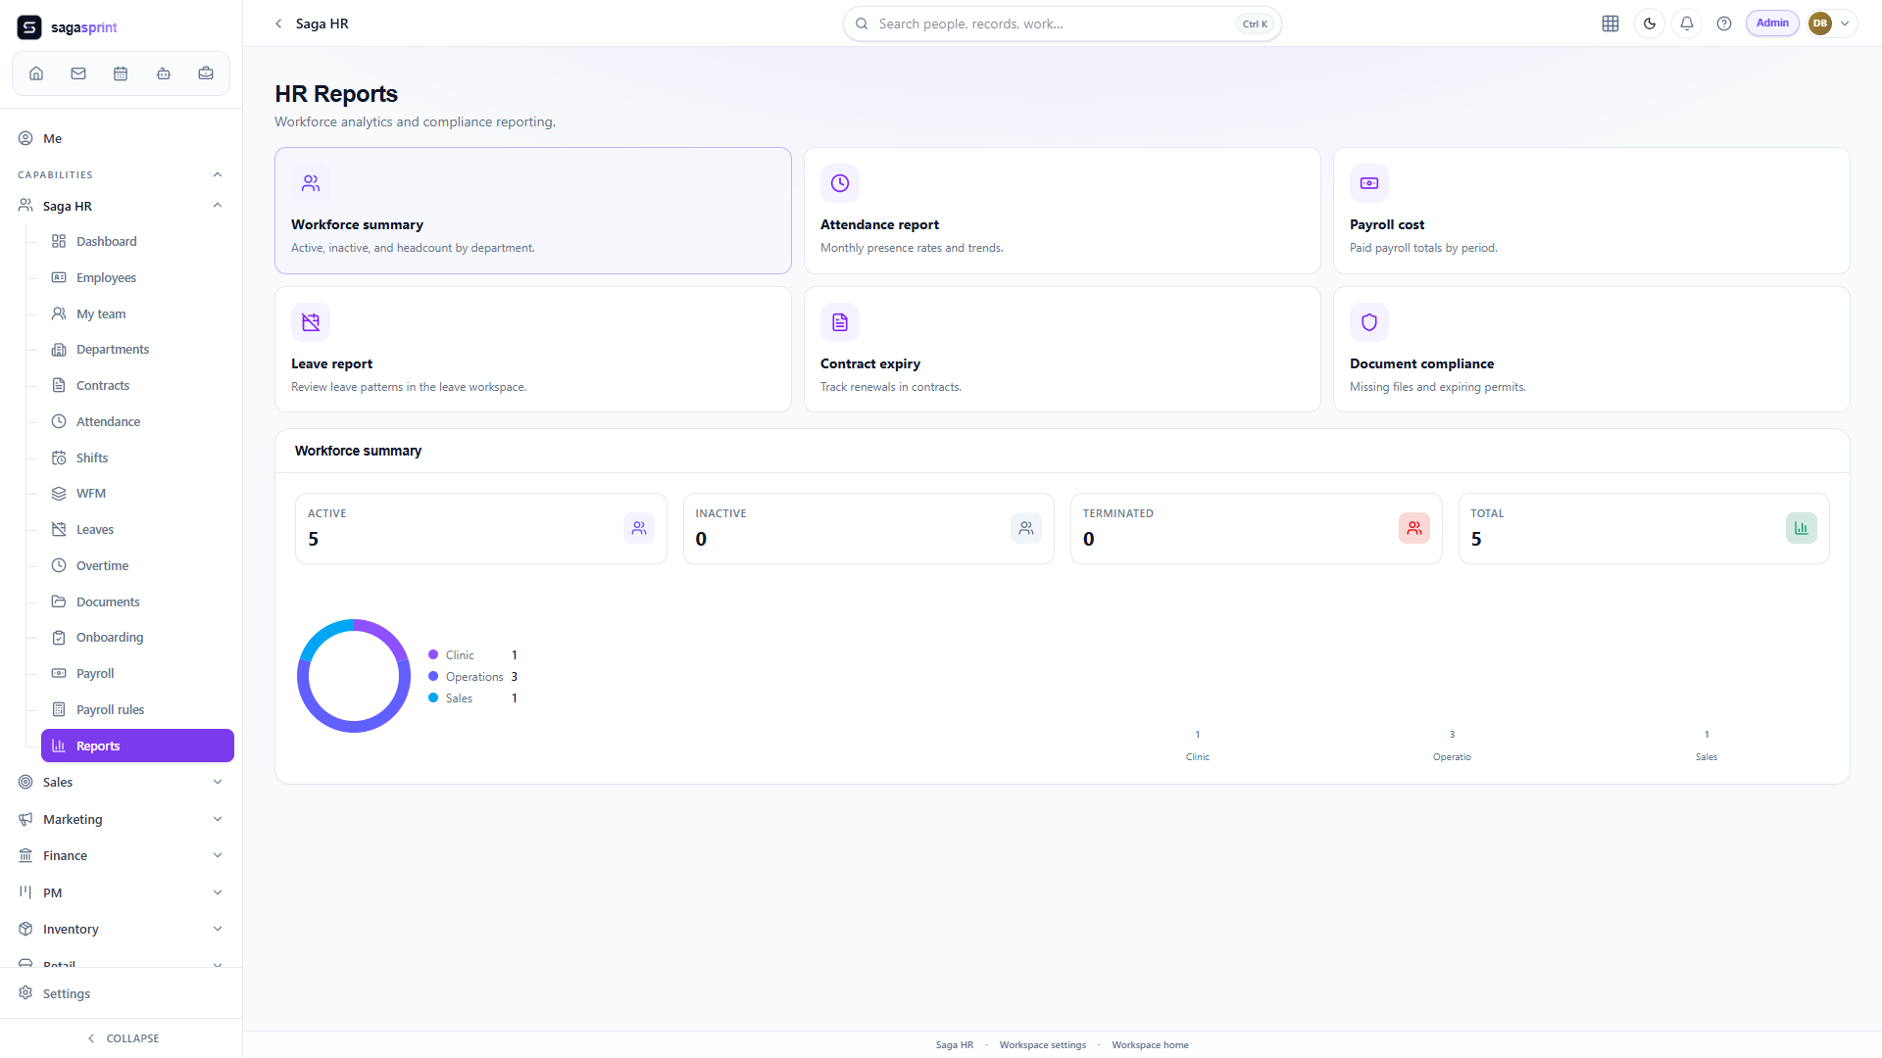
Task: Collapse the sidebar panel
Action: coord(122,1038)
